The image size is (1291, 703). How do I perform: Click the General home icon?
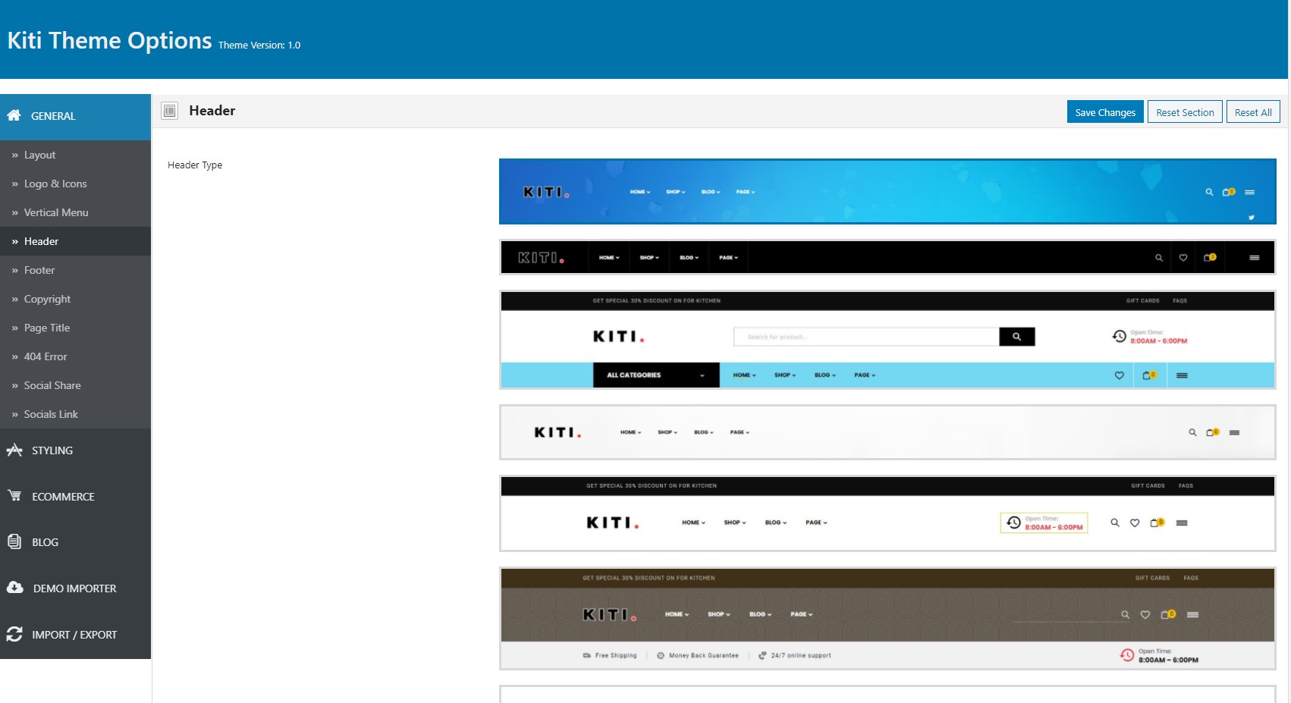point(14,115)
